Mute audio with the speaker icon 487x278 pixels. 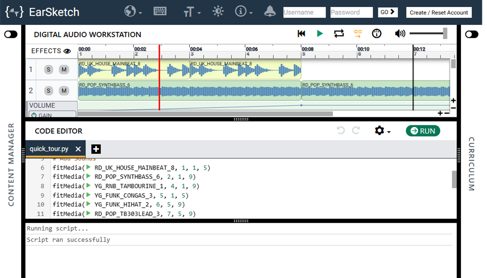click(x=400, y=33)
